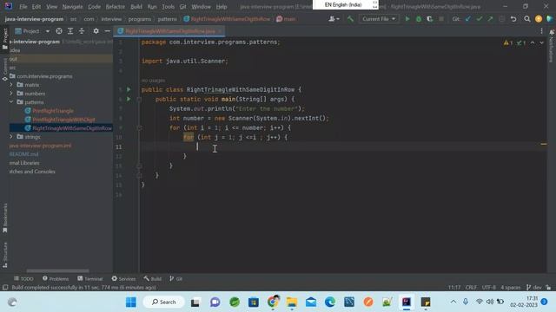Toggle fold marker on main method line

point(139,100)
